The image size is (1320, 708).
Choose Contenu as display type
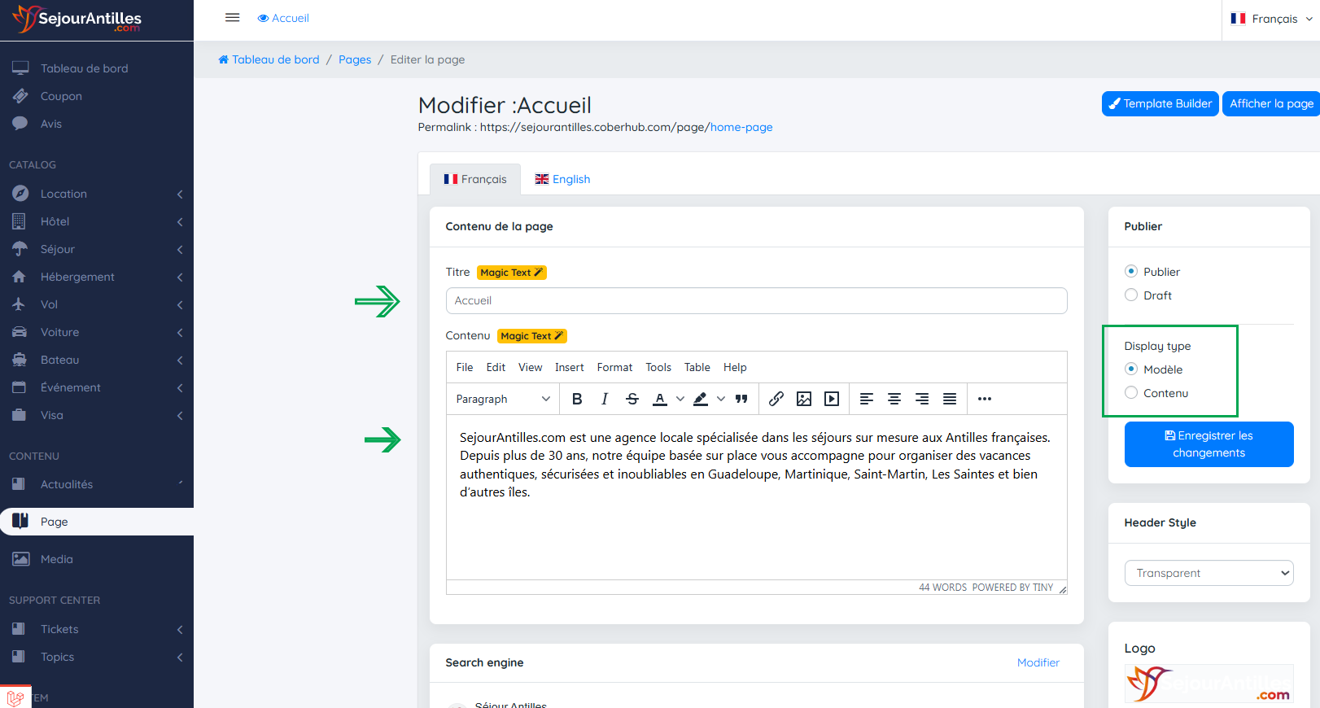click(1131, 393)
